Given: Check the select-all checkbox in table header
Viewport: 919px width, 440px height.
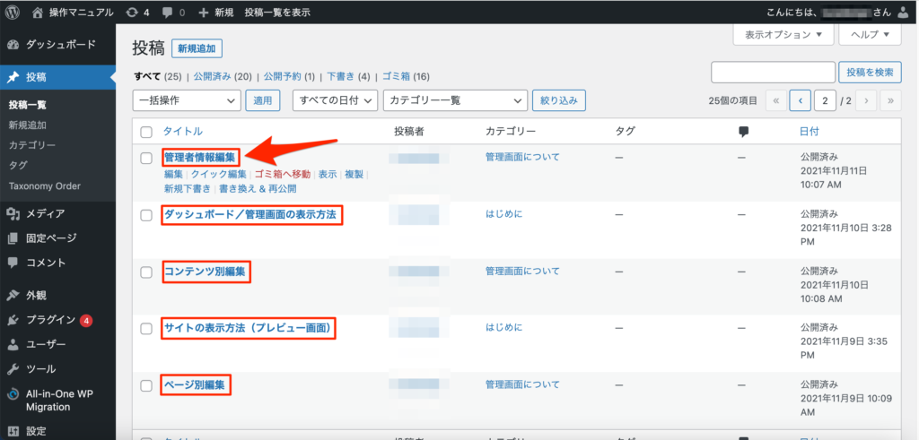Looking at the screenshot, I should [x=146, y=133].
